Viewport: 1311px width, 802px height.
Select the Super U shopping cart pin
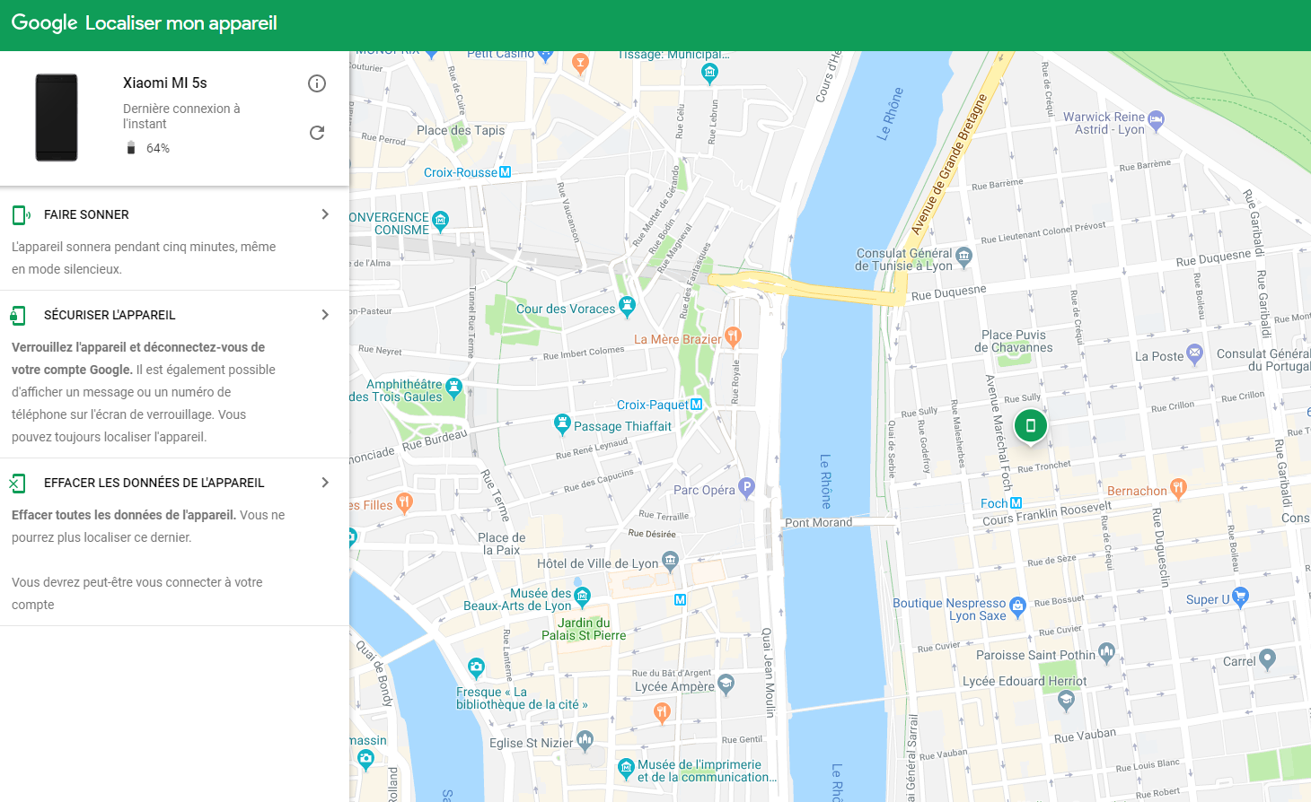(1240, 597)
